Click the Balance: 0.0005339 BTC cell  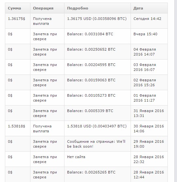(97, 113)
